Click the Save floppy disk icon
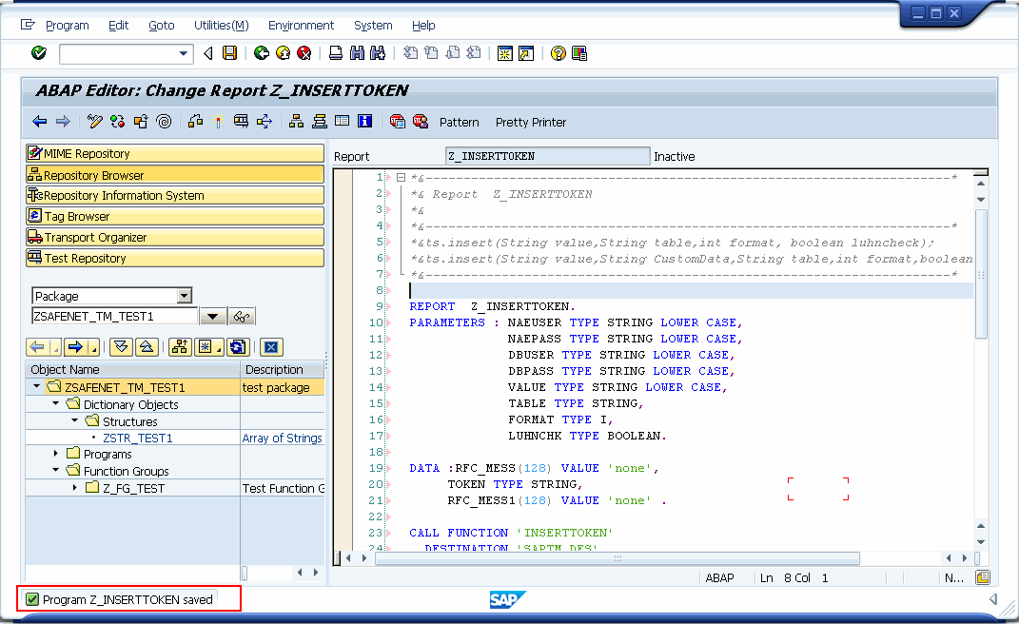 [230, 52]
